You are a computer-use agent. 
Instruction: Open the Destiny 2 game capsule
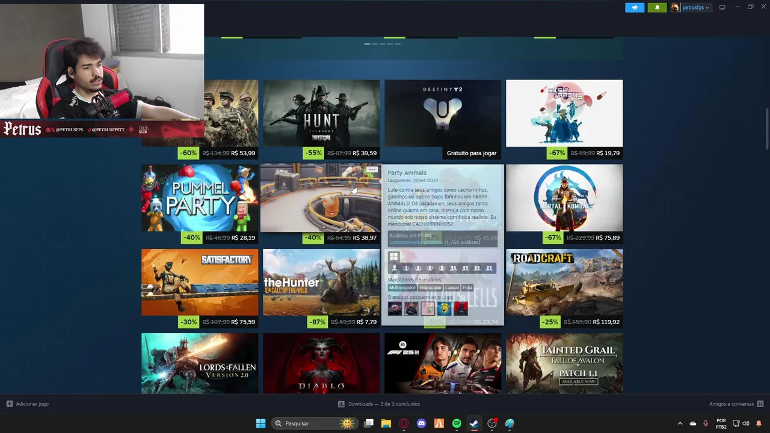pyautogui.click(x=443, y=113)
